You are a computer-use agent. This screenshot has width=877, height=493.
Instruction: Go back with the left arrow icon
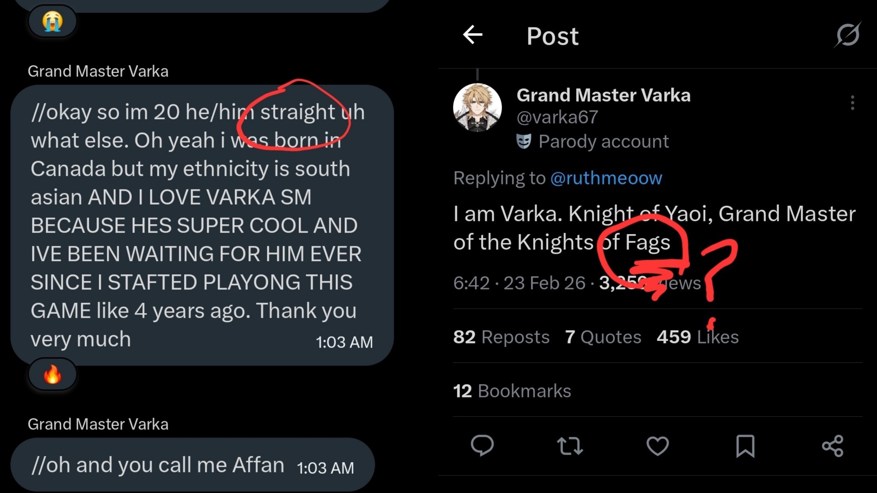472,35
